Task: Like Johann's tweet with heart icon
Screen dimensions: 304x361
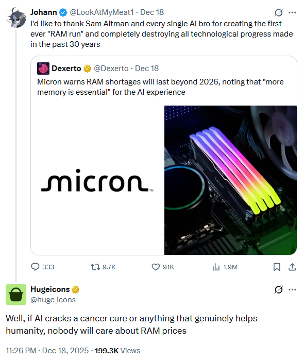Action: tap(156, 267)
